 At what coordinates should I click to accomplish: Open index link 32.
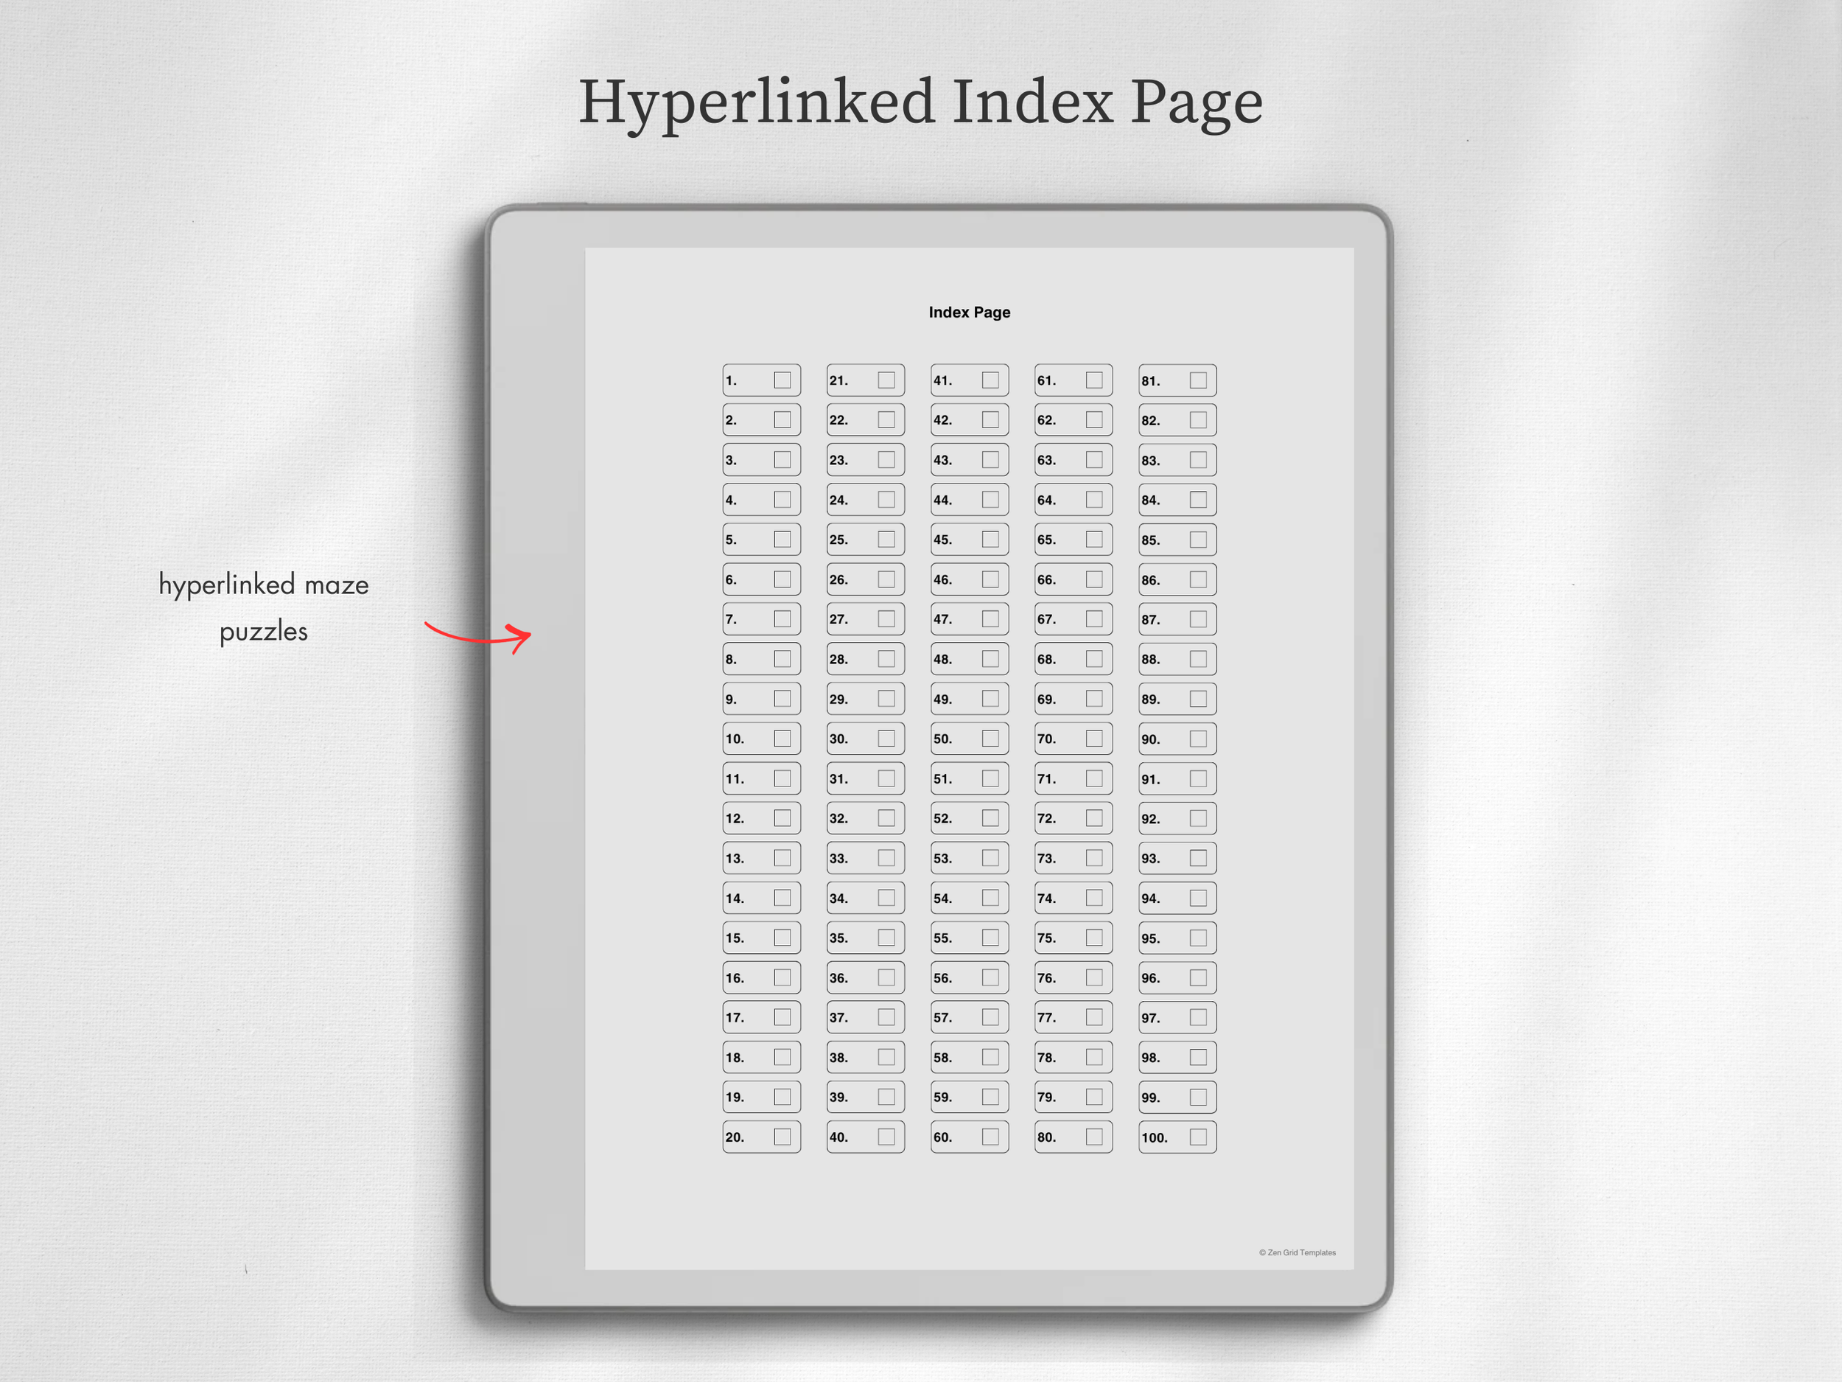(x=865, y=818)
